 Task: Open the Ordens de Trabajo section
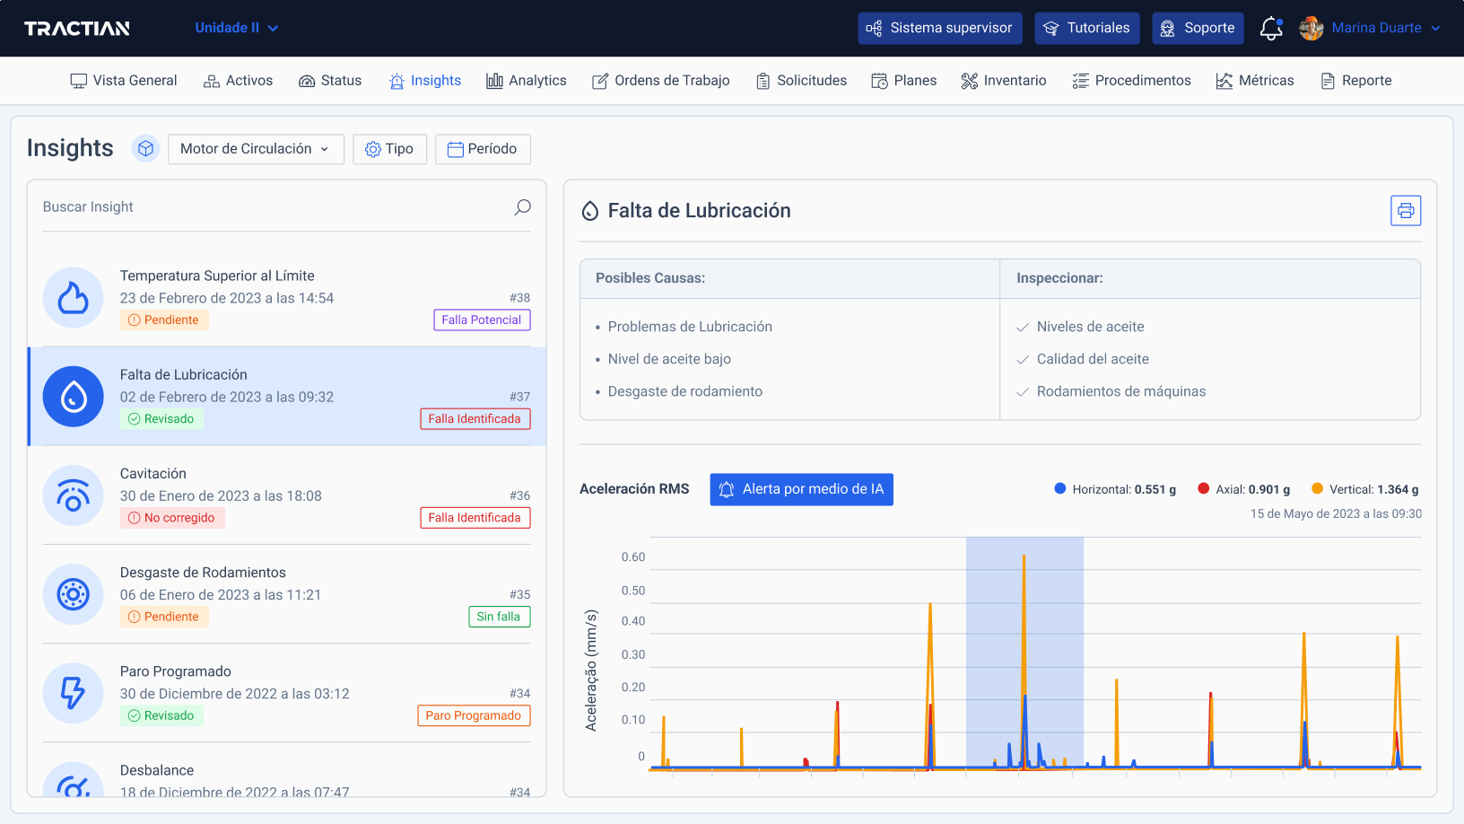(660, 80)
